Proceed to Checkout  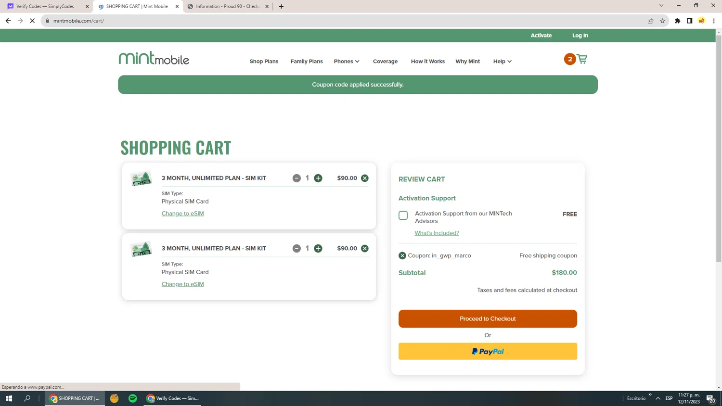(488, 318)
